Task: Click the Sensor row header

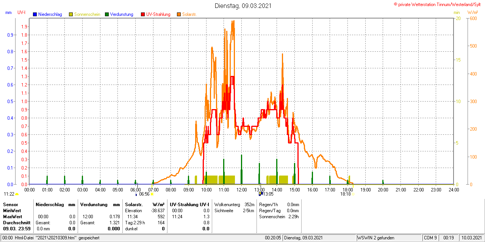Action: [11, 204]
